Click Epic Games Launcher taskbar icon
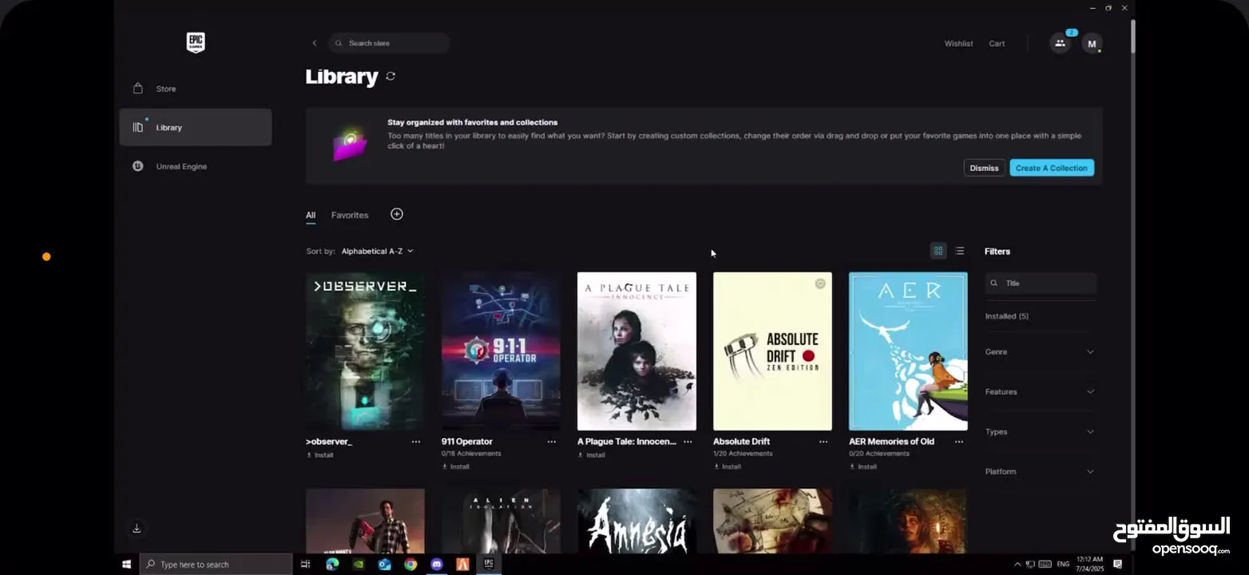 [x=489, y=564]
